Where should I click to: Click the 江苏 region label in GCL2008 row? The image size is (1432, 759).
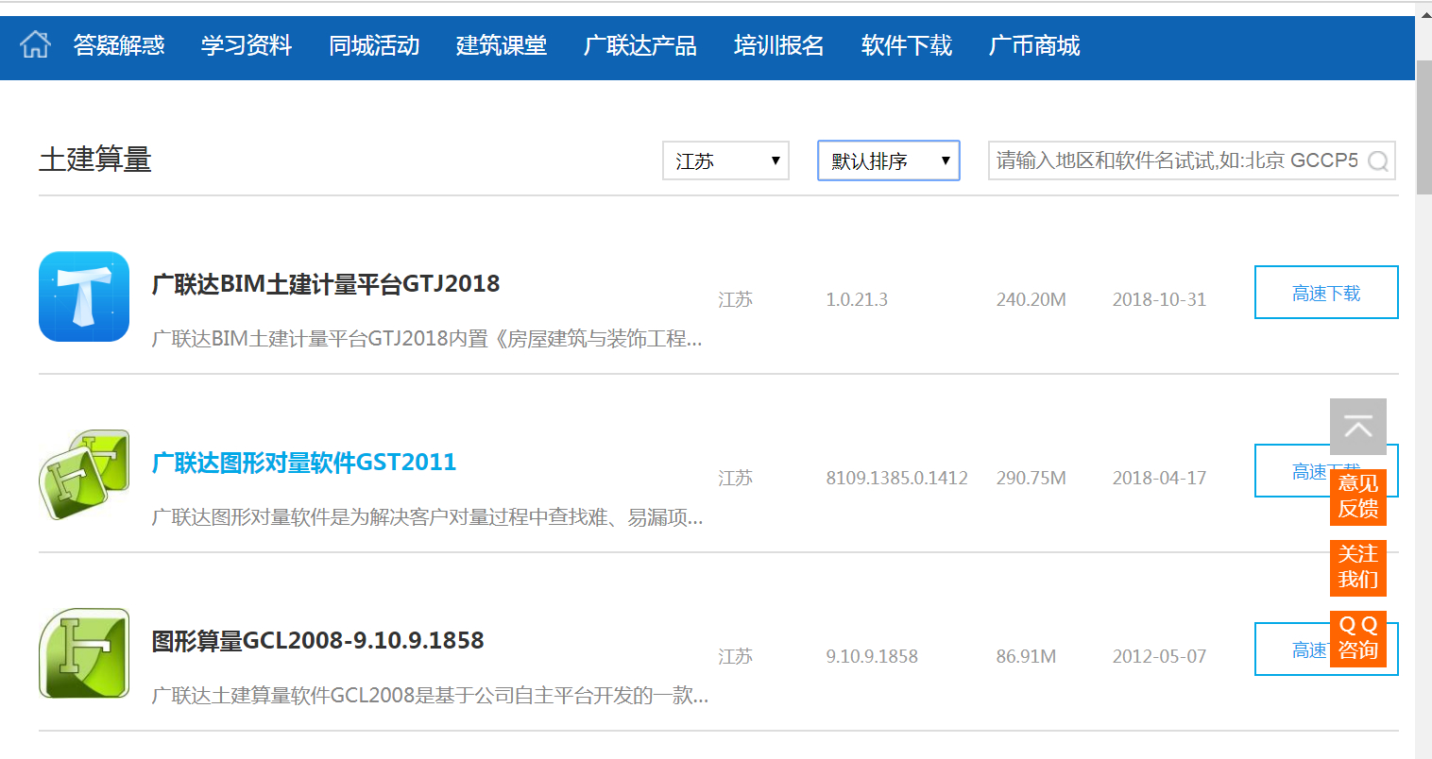[735, 656]
